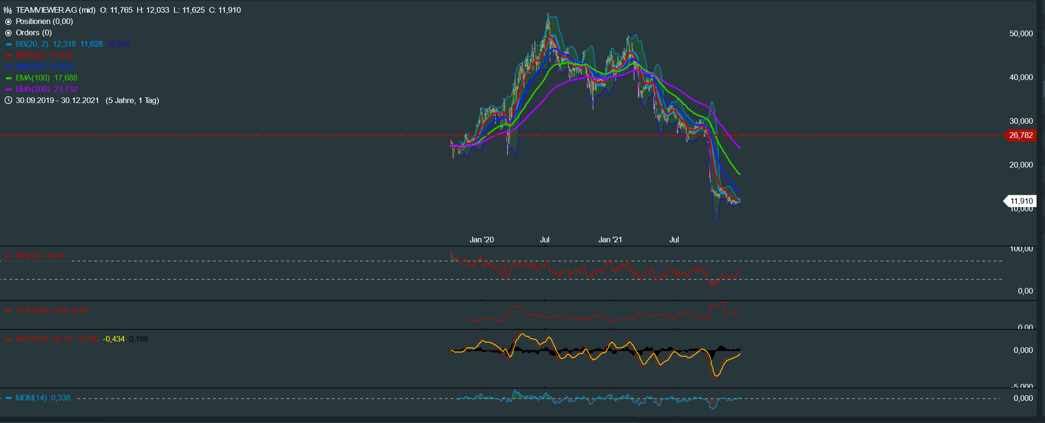
Task: Open the EMA(20) indicator label options
Action: point(31,56)
